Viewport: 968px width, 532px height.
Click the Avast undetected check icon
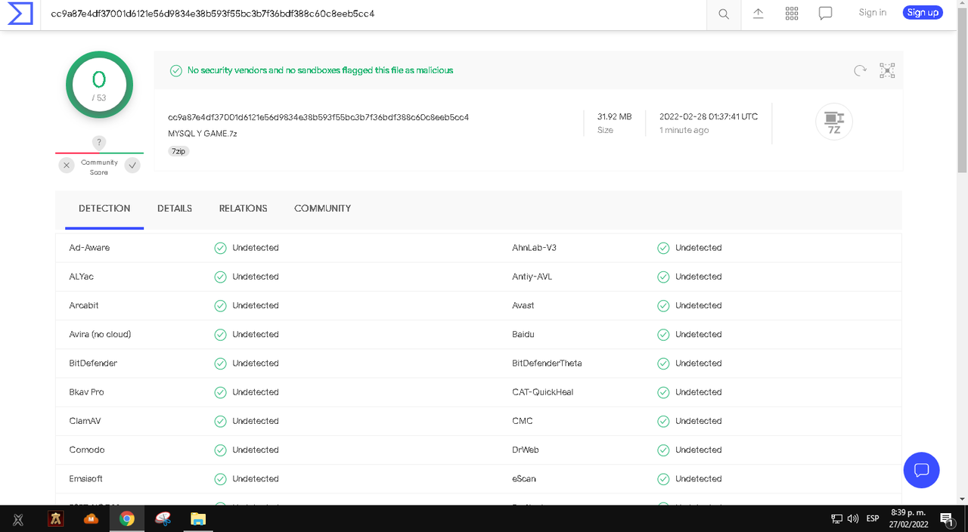(x=663, y=305)
